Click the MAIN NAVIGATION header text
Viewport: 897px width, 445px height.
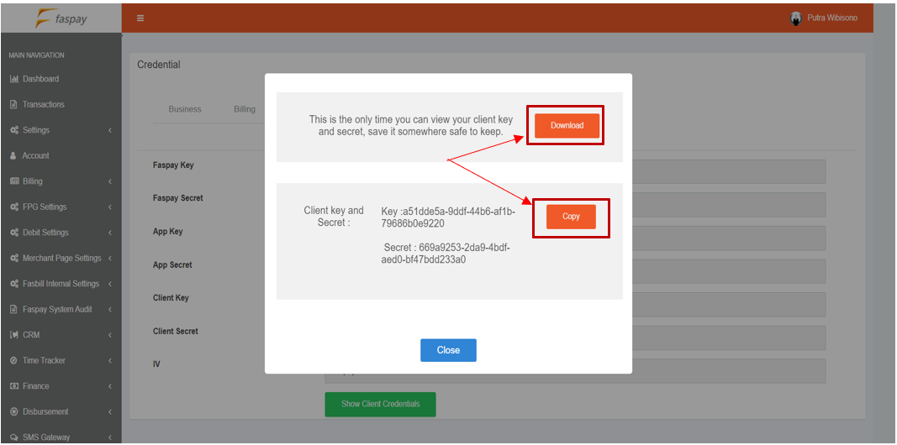[x=37, y=55]
